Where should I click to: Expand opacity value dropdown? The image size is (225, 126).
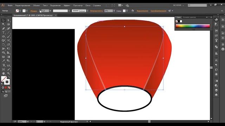pos(114,11)
